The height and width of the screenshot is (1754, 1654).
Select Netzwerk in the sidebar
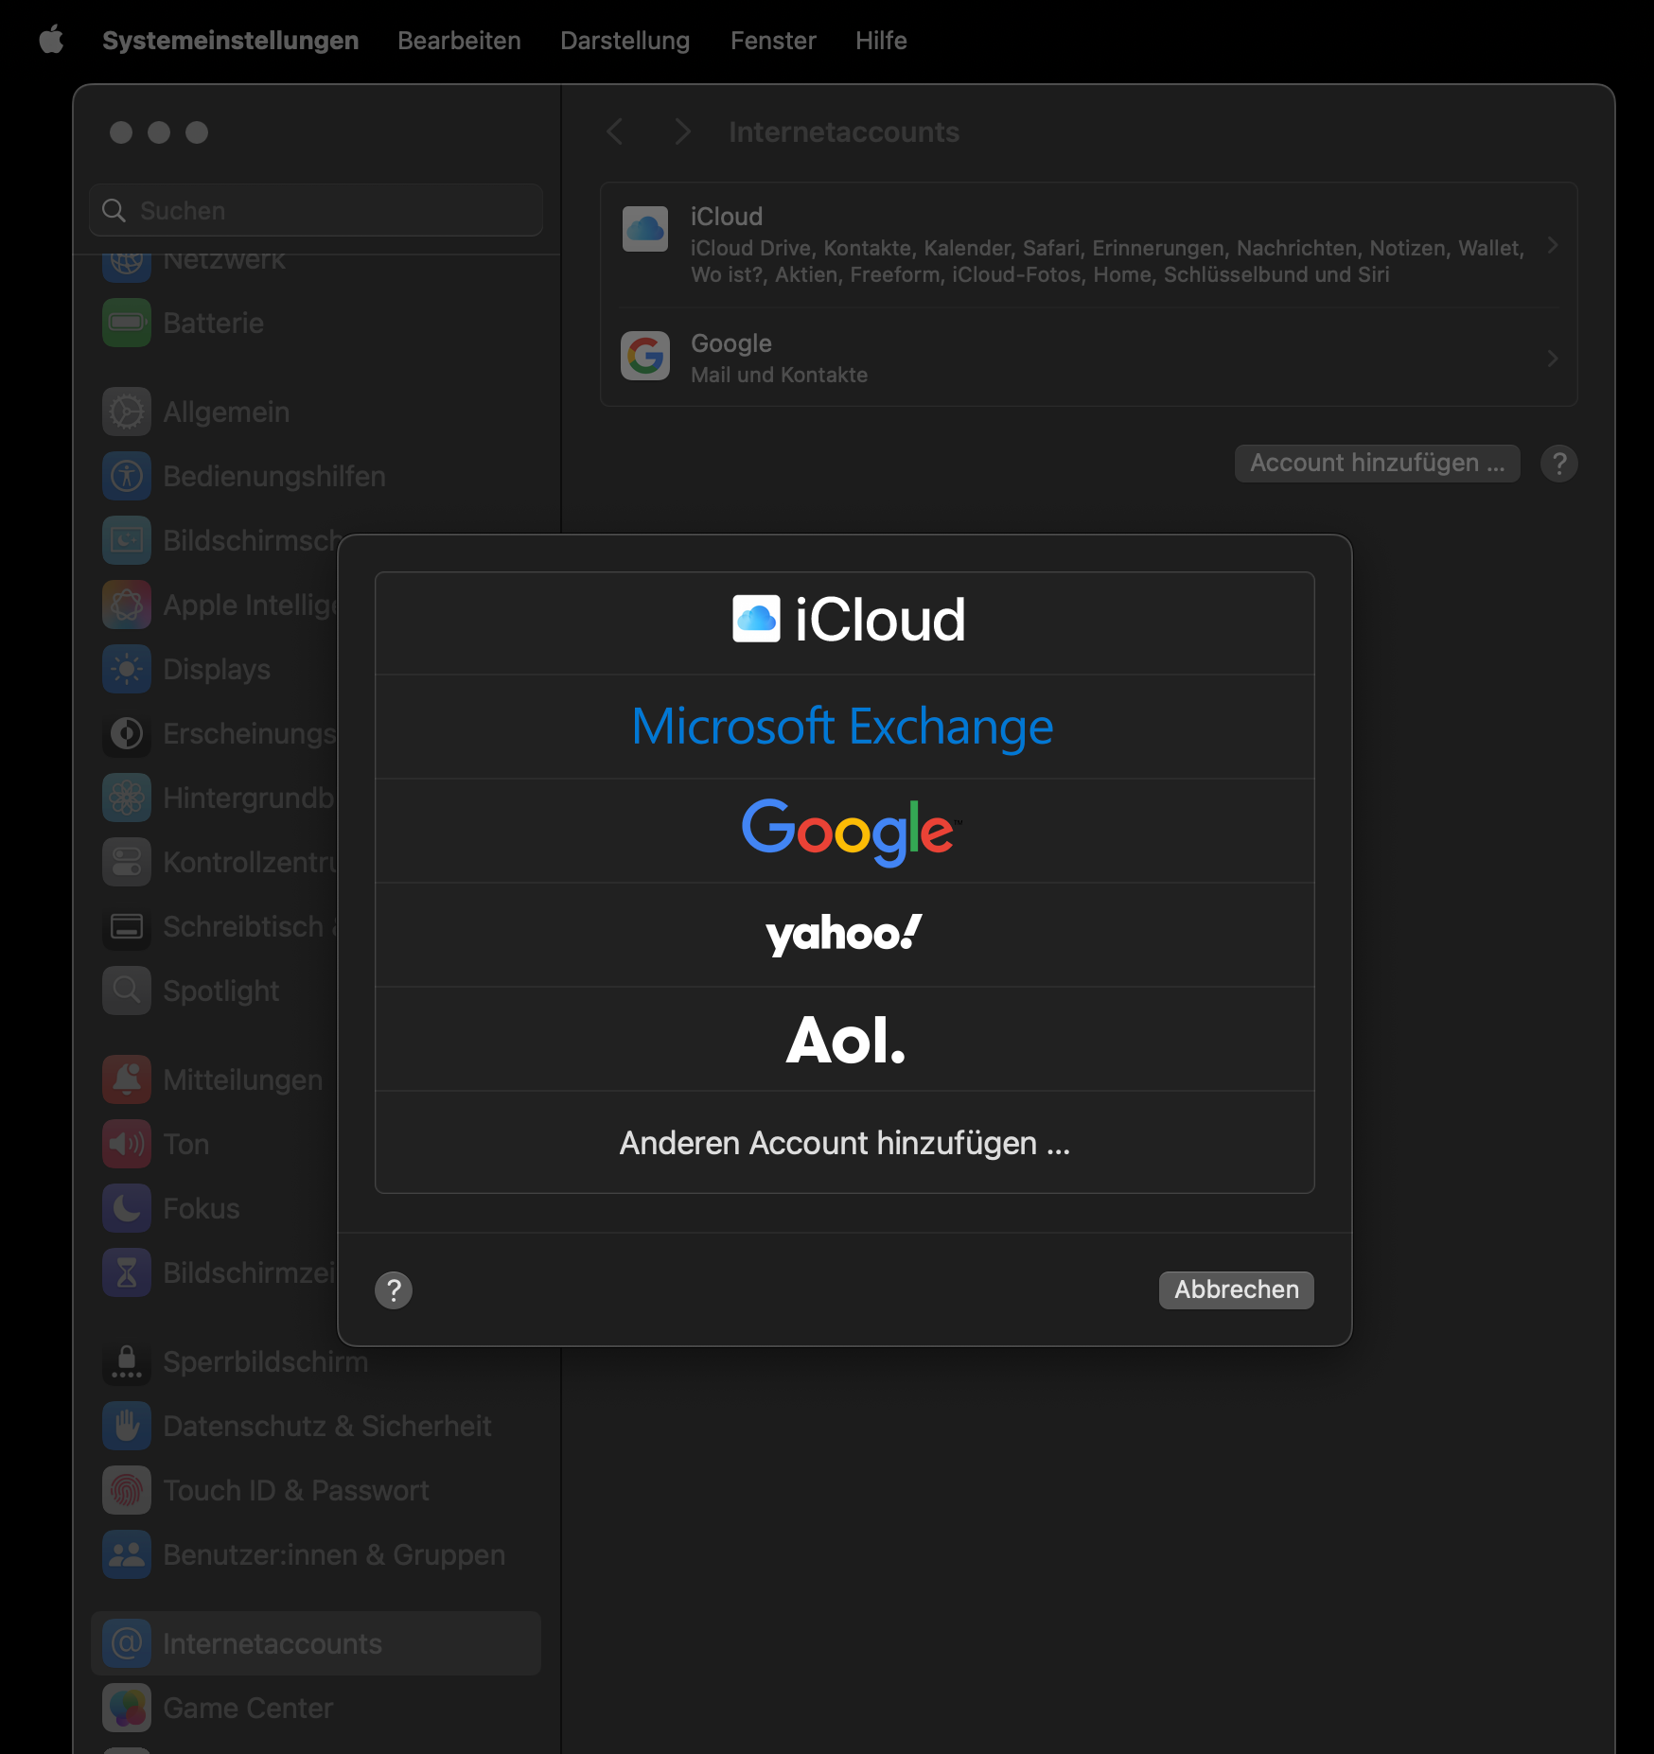[x=316, y=267]
